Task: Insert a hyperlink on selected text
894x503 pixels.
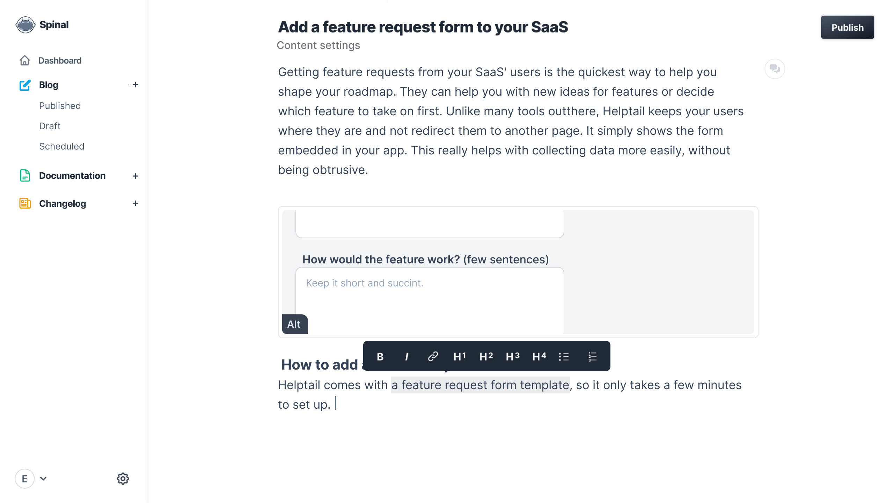Action: [x=433, y=356]
